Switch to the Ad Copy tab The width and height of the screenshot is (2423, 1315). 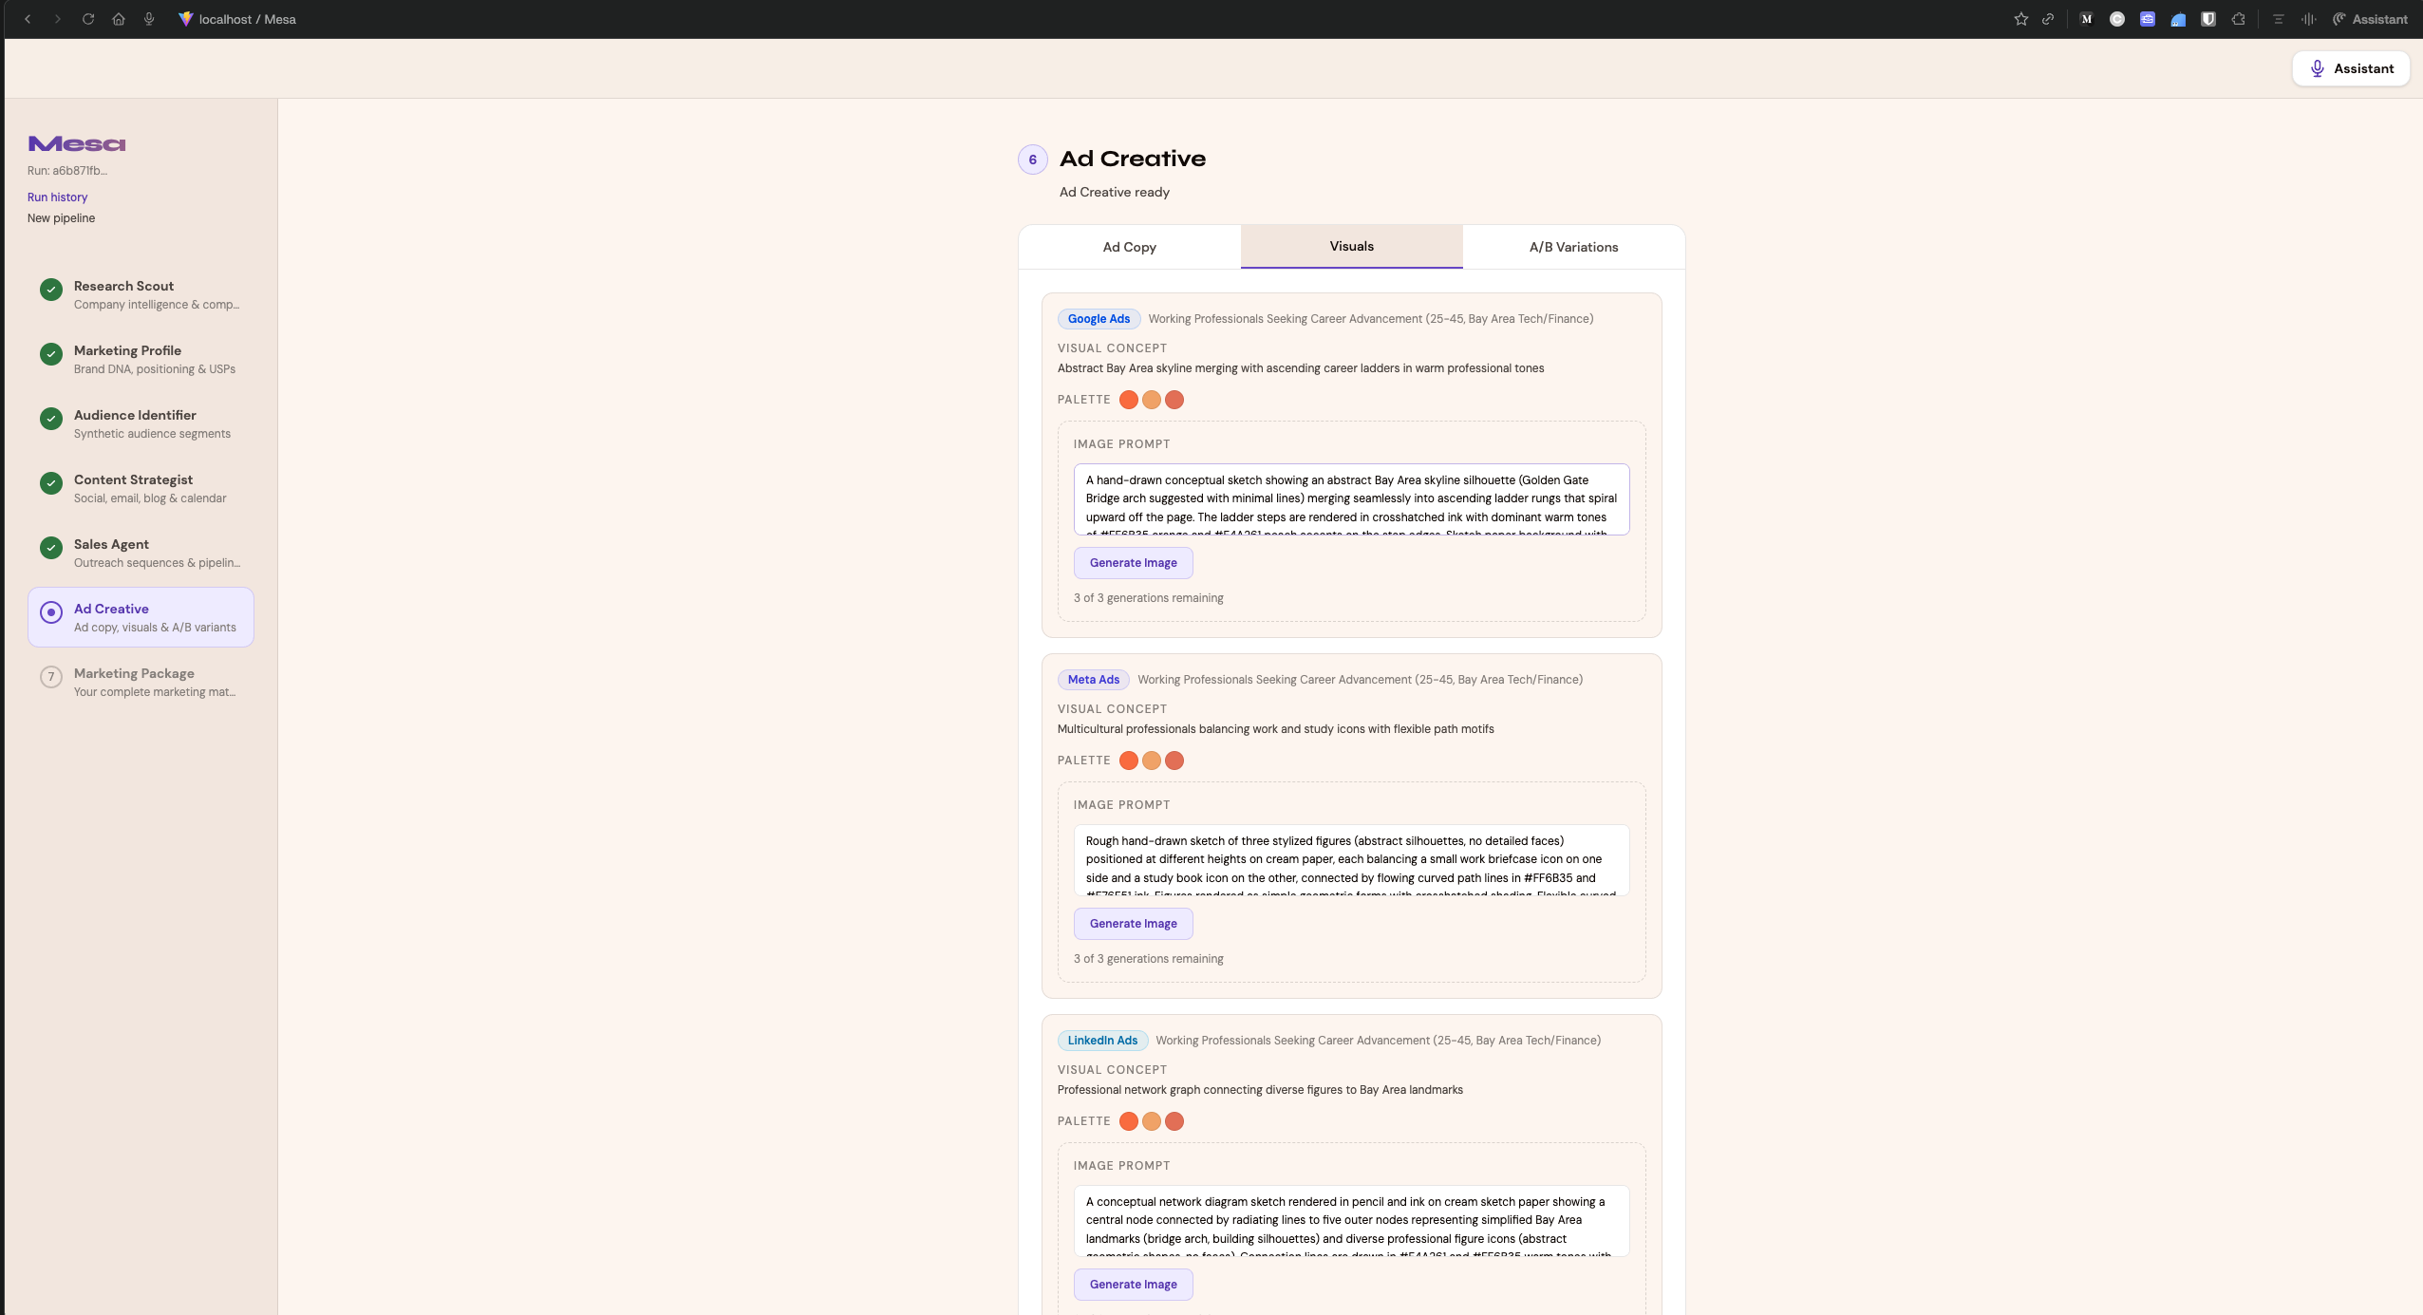click(1129, 247)
